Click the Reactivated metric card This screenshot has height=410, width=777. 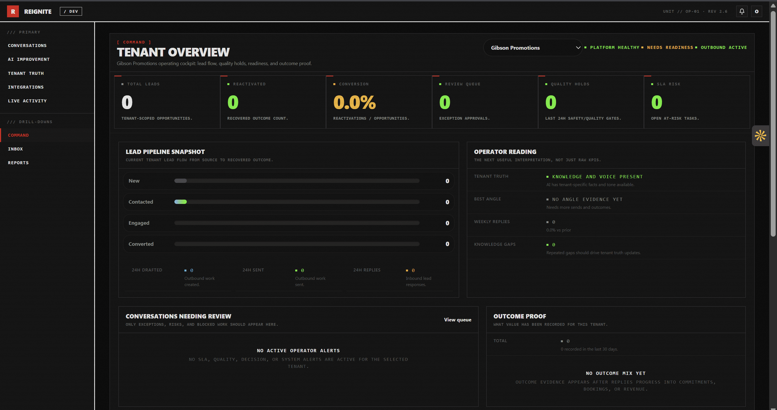click(x=273, y=102)
